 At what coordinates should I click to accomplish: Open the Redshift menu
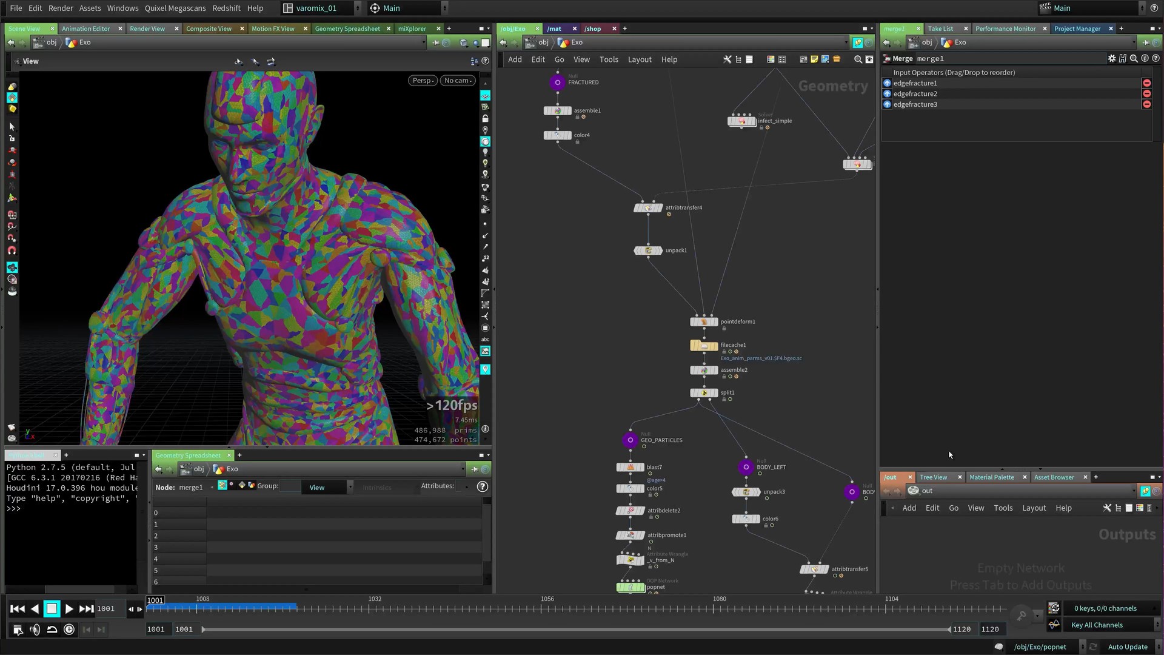tap(226, 8)
